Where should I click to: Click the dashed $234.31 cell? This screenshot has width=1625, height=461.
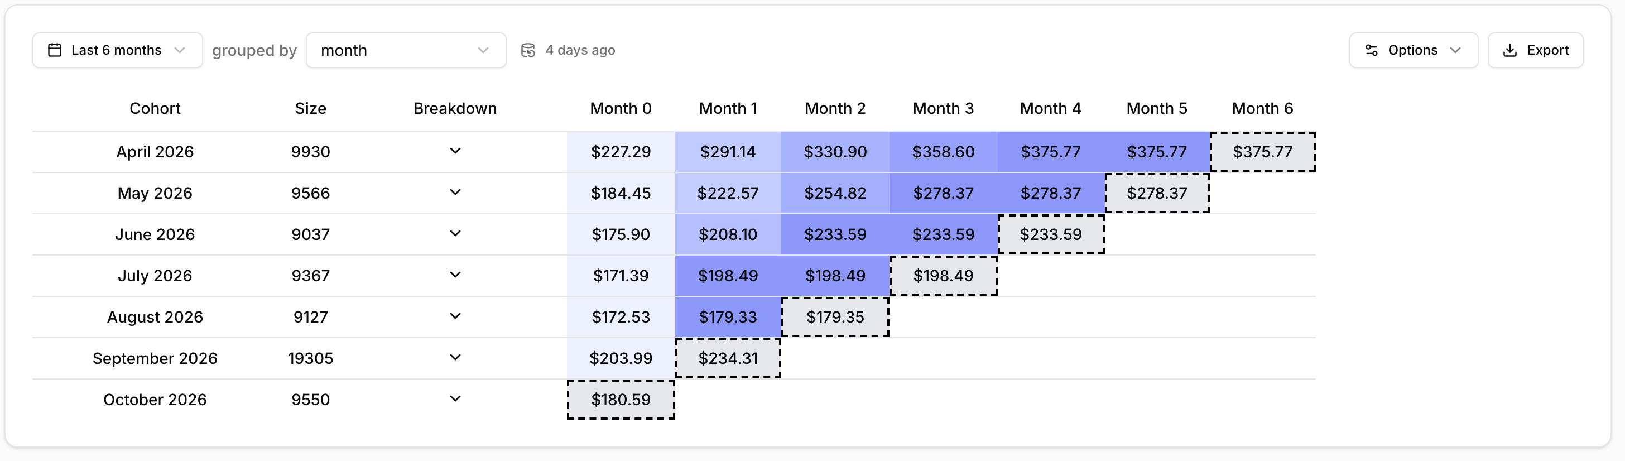coord(728,358)
